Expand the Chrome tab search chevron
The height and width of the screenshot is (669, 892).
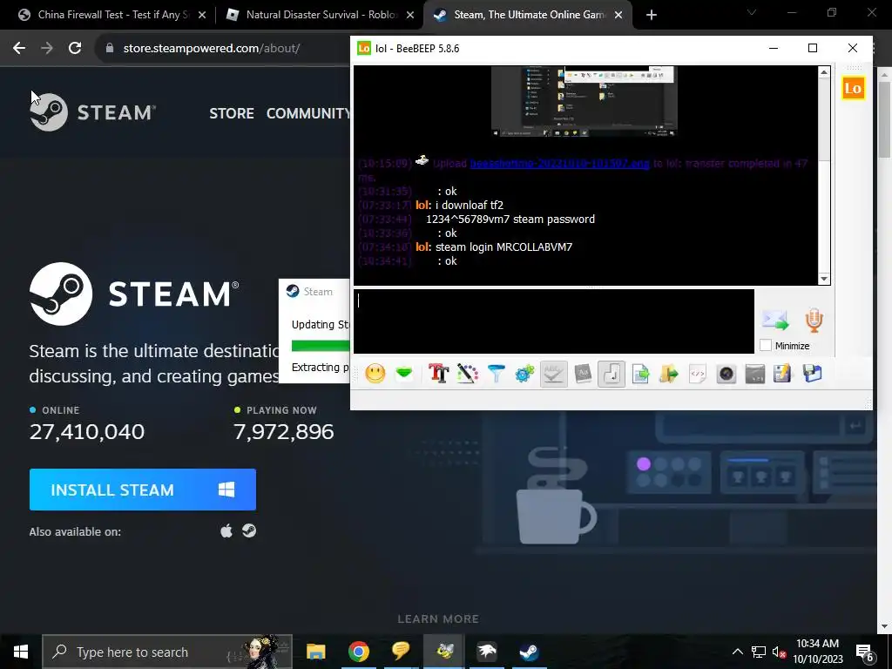point(752,12)
